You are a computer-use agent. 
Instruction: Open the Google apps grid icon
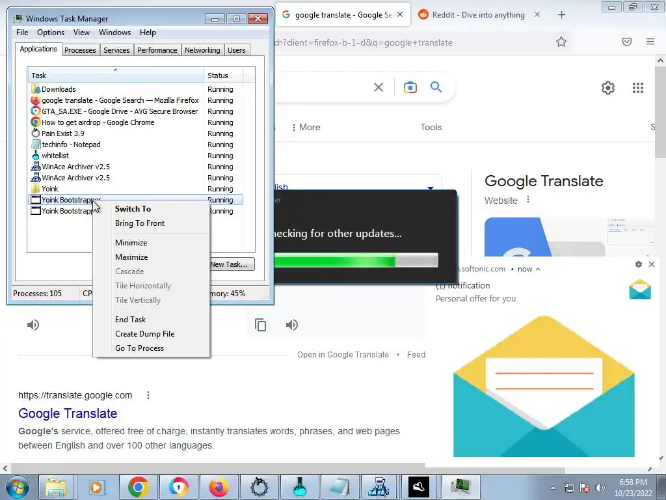(x=637, y=88)
